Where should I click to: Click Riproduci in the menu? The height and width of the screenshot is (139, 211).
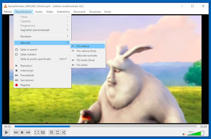pyautogui.click(x=42, y=66)
